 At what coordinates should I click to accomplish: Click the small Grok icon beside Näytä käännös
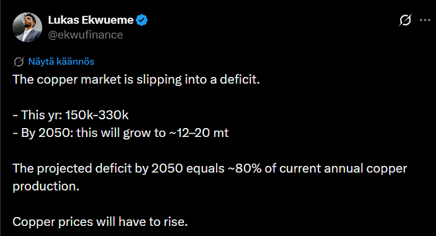tap(18, 62)
